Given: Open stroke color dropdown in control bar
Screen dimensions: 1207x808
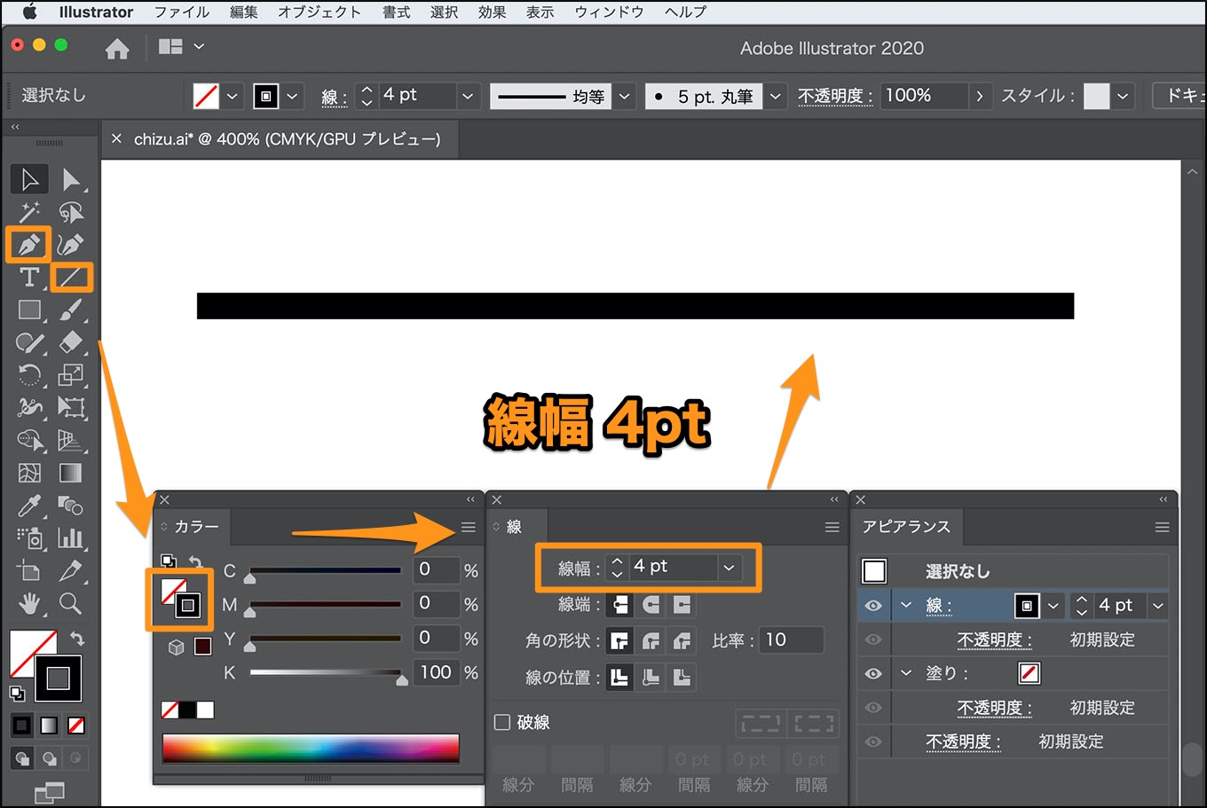Looking at the screenshot, I should pos(292,96).
